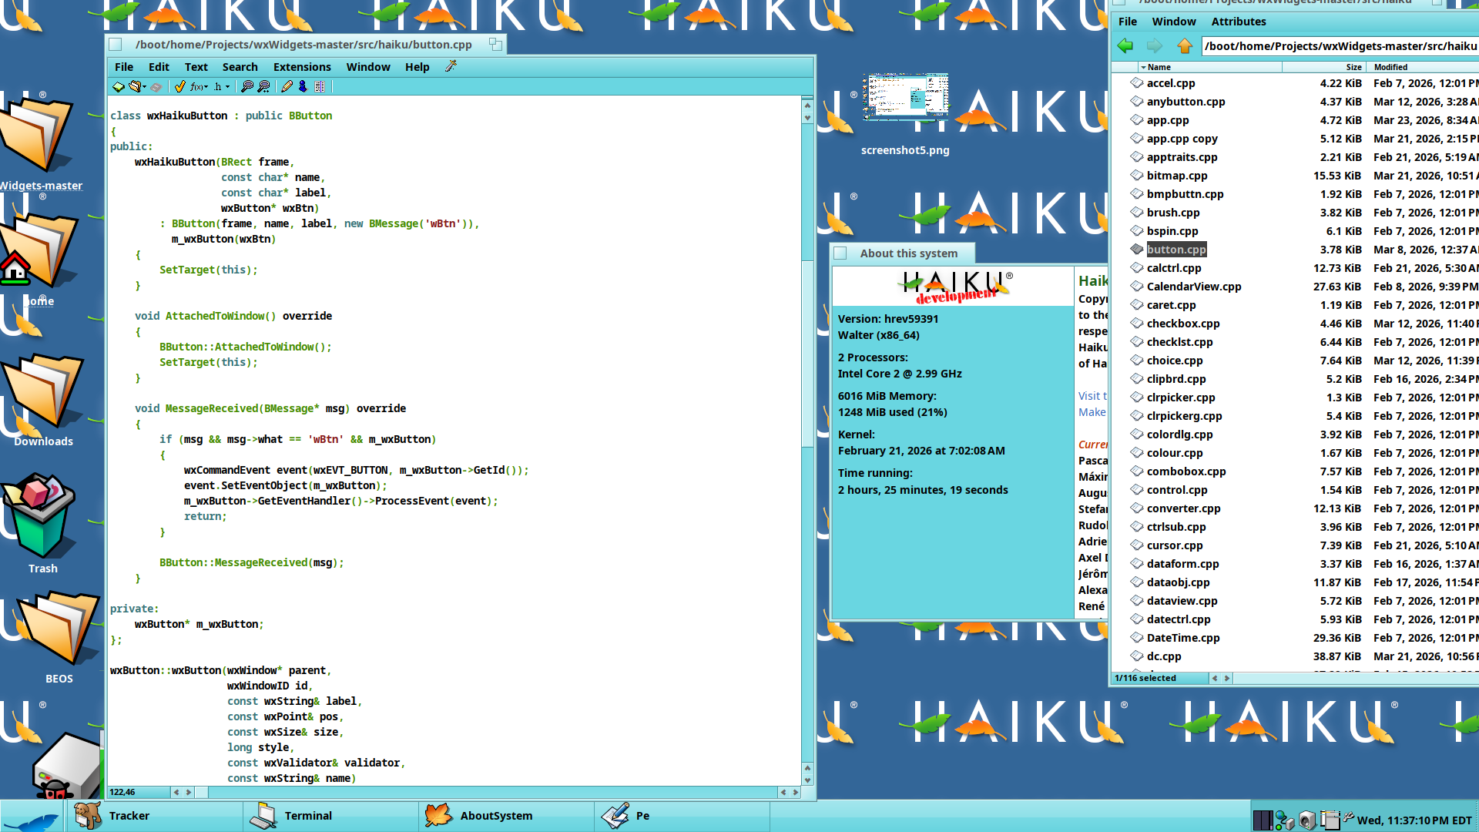Click the Tracker path input field
The width and height of the screenshot is (1479, 832).
pyautogui.click(x=1339, y=46)
